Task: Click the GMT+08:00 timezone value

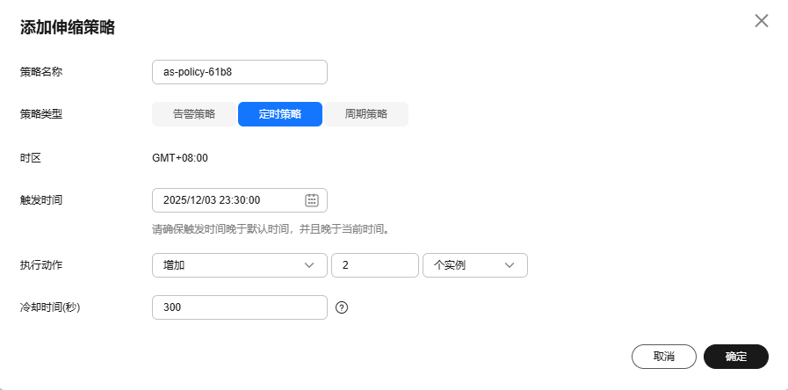Action: pos(180,158)
